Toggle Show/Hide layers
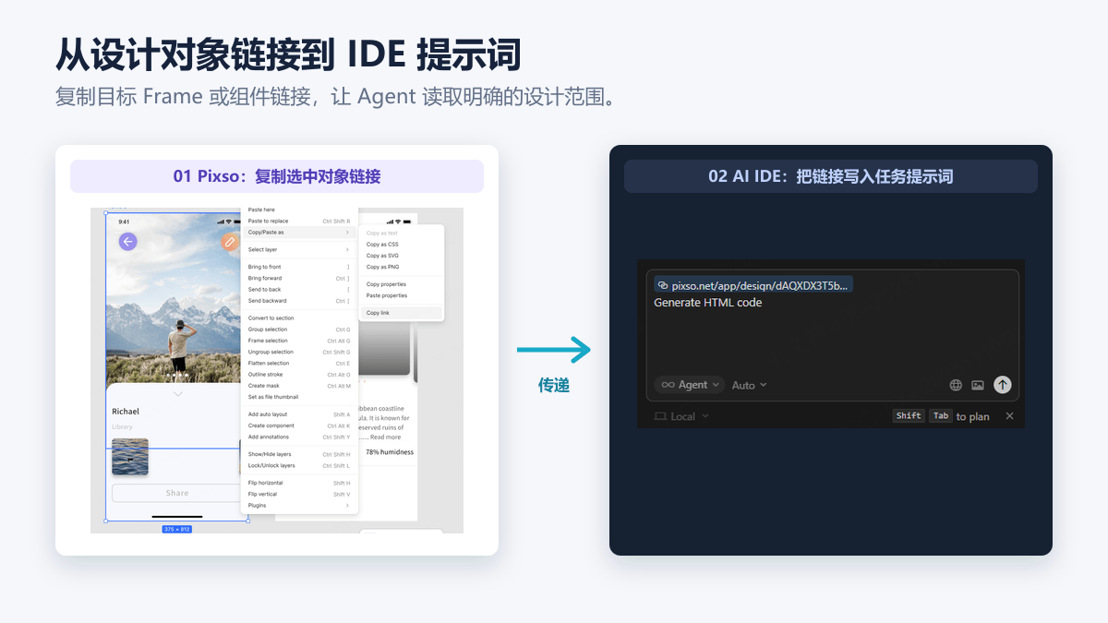 pyautogui.click(x=299, y=454)
